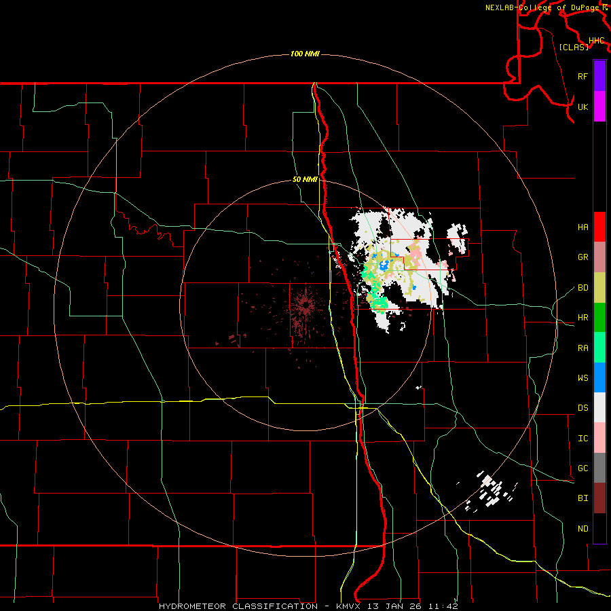Select the RA legend label
The height and width of the screenshot is (611, 611).
point(582,348)
